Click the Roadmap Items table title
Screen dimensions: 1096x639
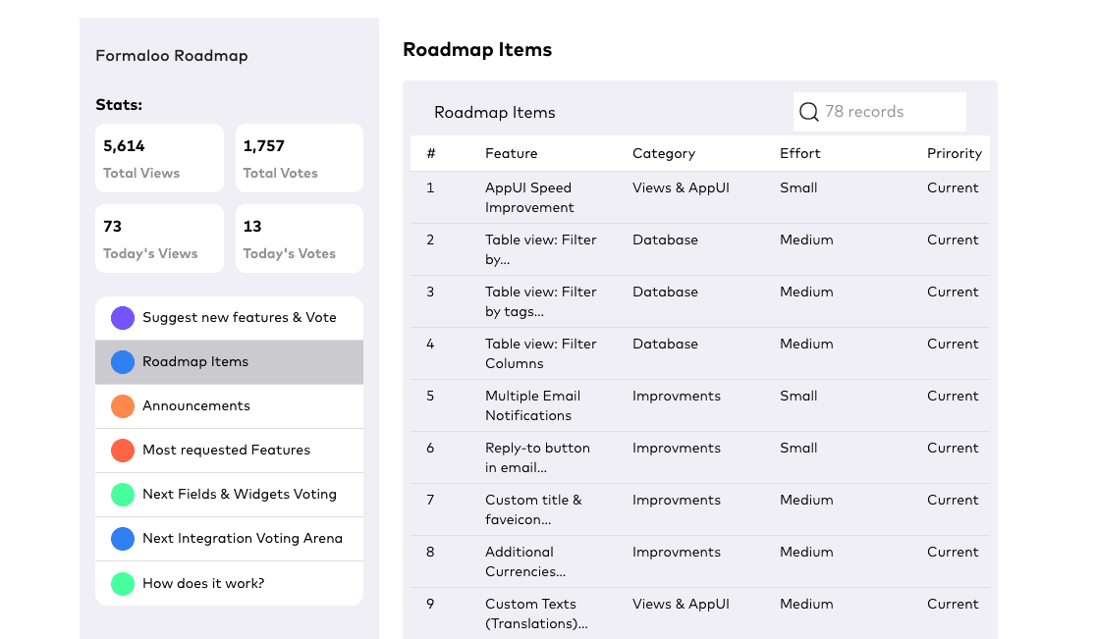pos(494,113)
